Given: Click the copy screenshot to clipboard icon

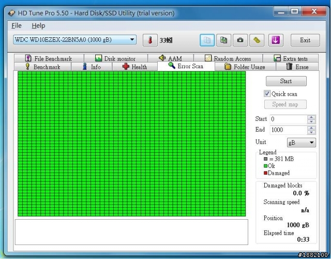Looking at the screenshot, I should pyautogui.click(x=223, y=40).
